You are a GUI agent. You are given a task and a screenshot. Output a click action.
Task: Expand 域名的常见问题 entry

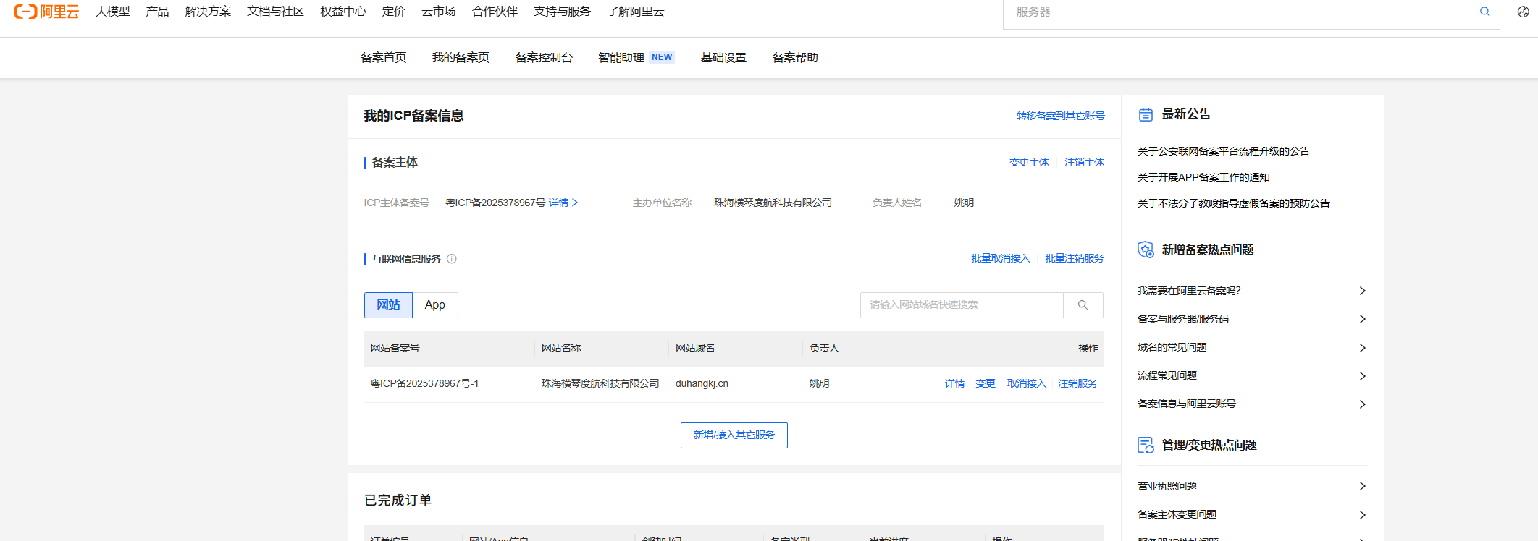[1252, 347]
